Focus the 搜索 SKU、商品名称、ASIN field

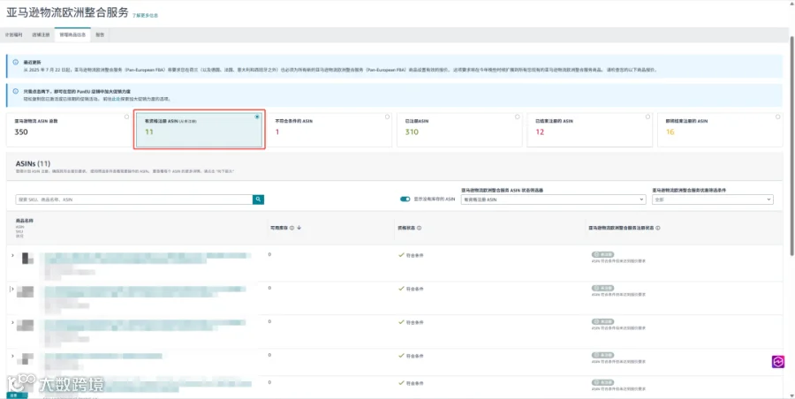134,199
